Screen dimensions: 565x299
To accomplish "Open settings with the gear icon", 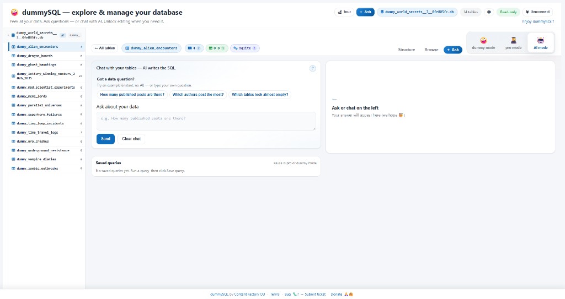I will [x=489, y=12].
